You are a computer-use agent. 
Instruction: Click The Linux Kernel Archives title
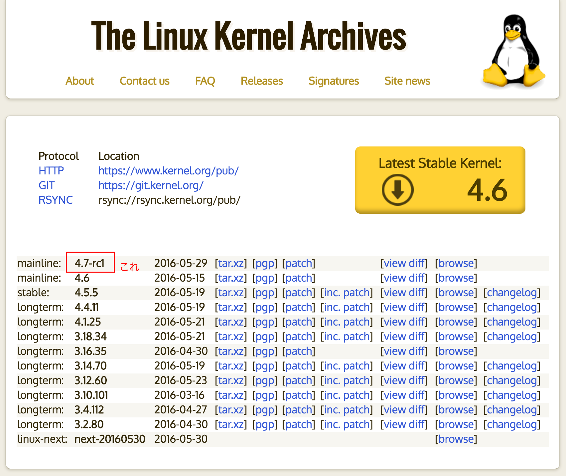(248, 36)
